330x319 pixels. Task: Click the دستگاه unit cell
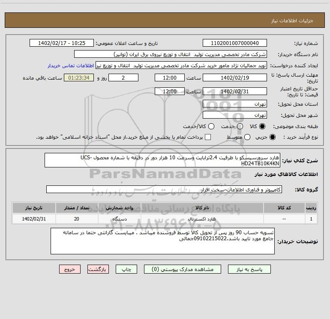[x=119, y=219]
